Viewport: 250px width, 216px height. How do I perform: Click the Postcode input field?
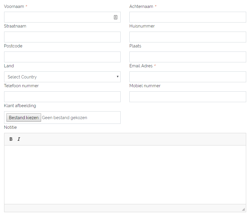click(62, 57)
